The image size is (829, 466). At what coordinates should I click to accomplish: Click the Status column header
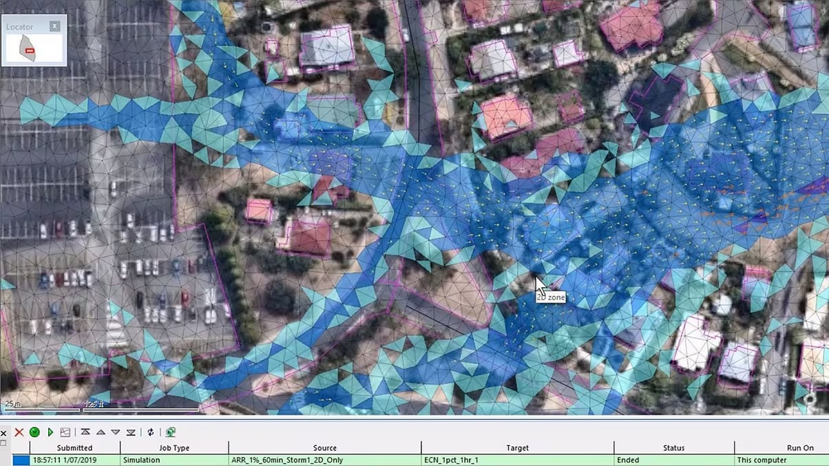tap(673, 448)
